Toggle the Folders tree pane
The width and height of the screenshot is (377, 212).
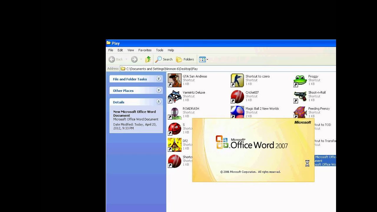coord(185,59)
